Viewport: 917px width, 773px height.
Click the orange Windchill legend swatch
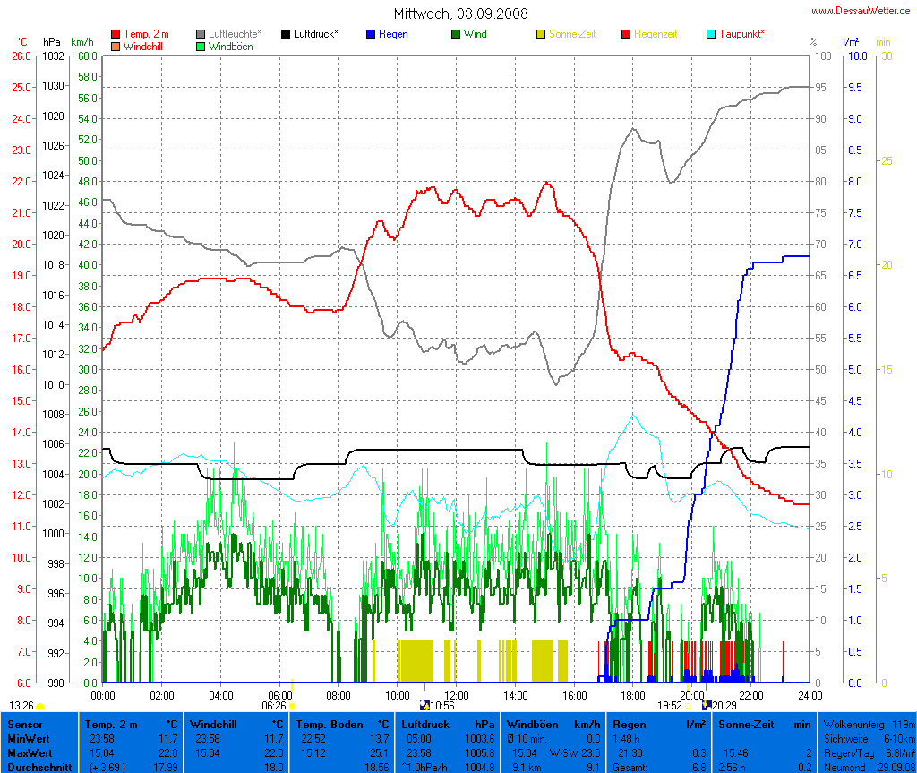[x=116, y=46]
